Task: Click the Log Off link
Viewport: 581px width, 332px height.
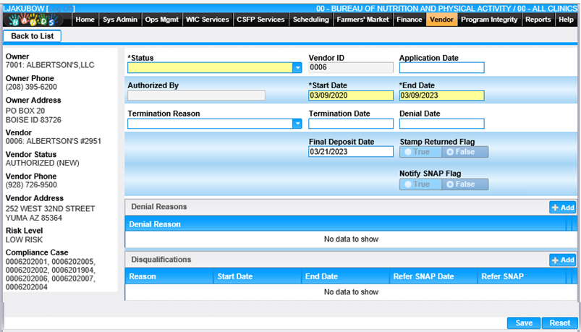Action: coord(61,9)
